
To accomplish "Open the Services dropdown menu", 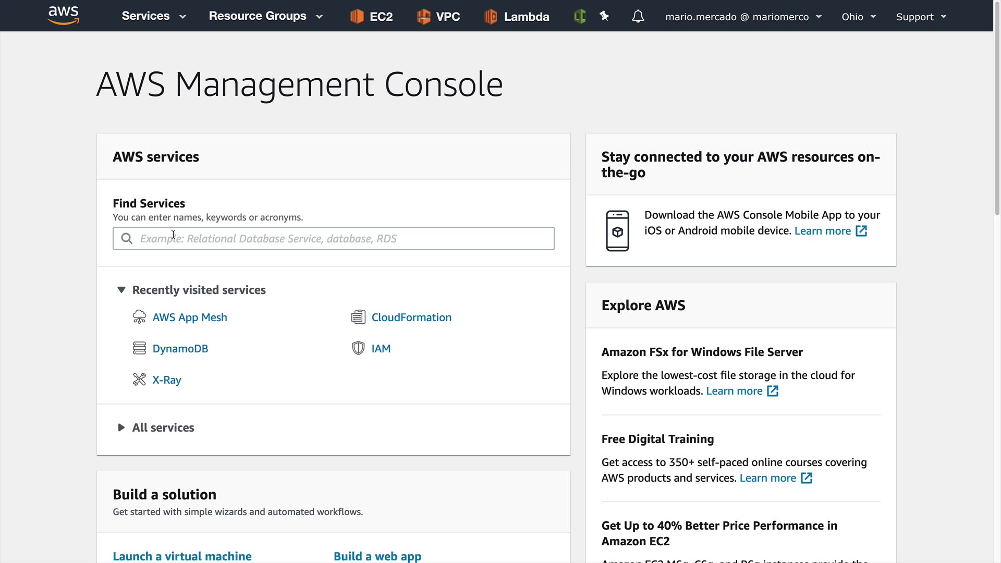I will click(x=153, y=16).
